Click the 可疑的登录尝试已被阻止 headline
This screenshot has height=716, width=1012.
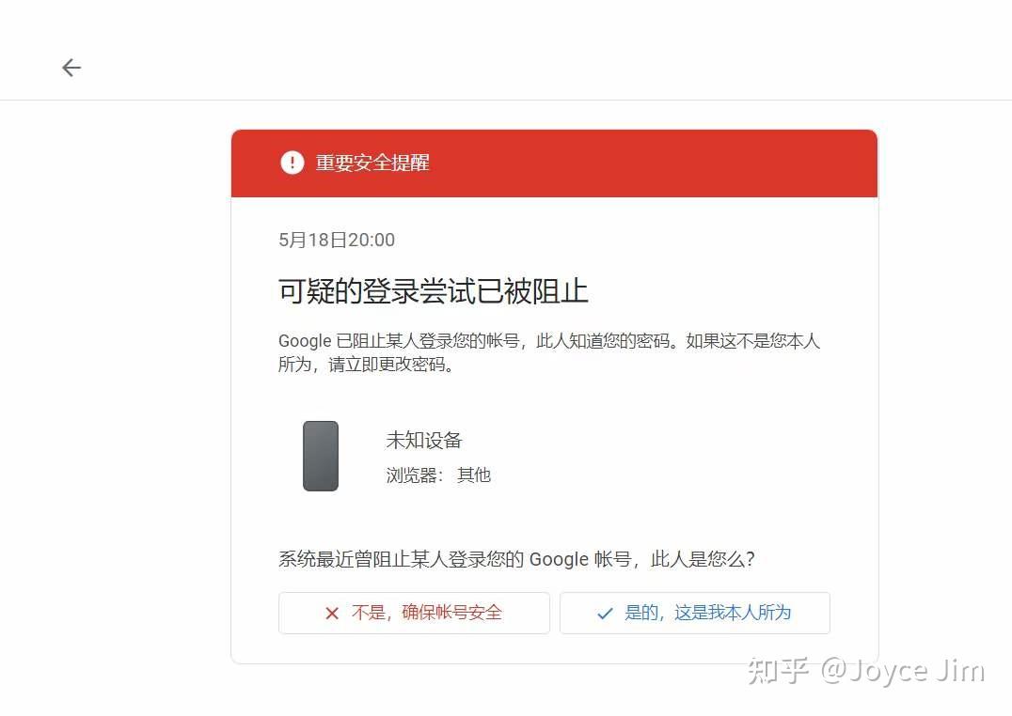pyautogui.click(x=433, y=291)
